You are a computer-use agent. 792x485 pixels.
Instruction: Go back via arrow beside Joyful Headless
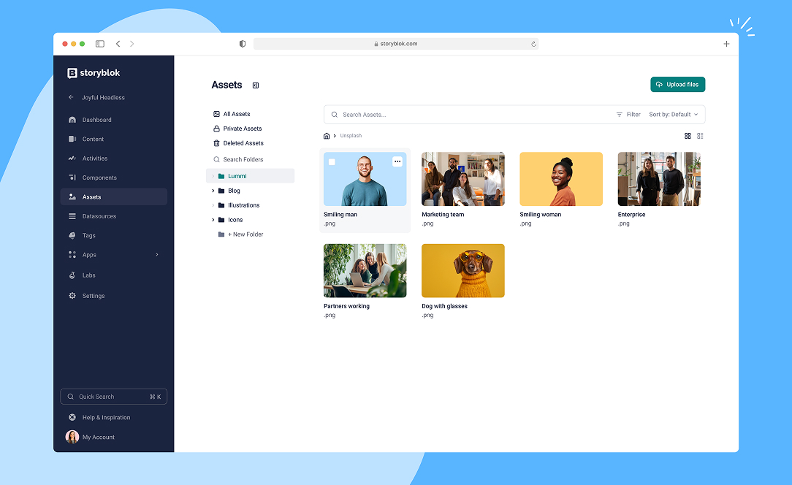tap(71, 97)
